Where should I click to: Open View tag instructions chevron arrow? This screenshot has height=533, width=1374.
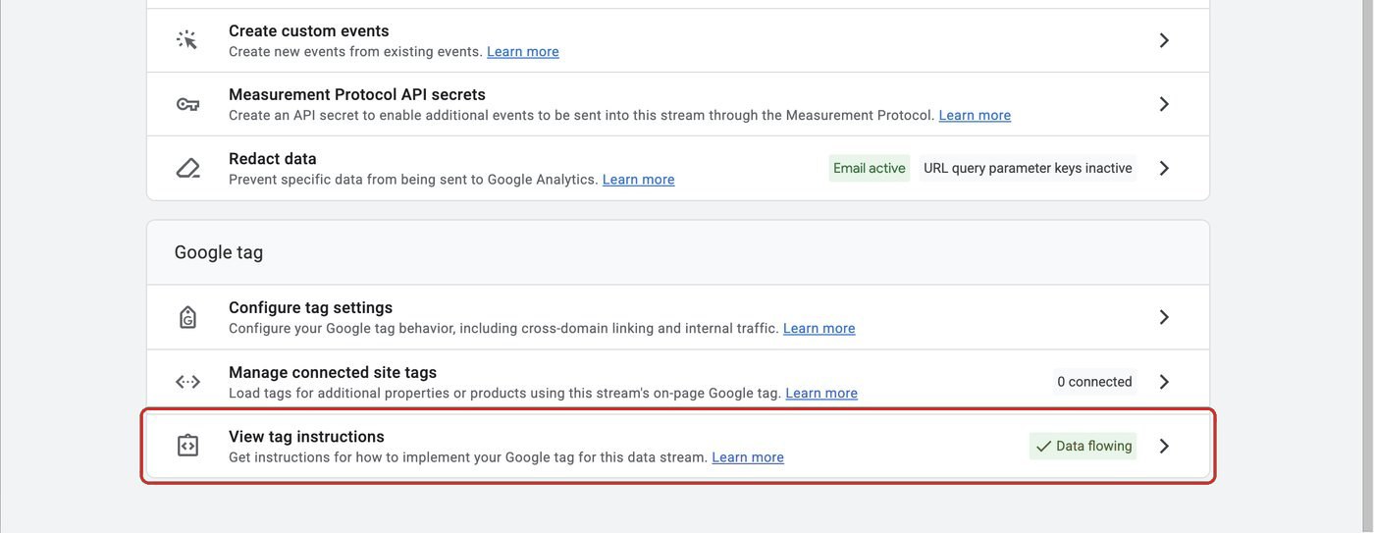click(x=1164, y=446)
